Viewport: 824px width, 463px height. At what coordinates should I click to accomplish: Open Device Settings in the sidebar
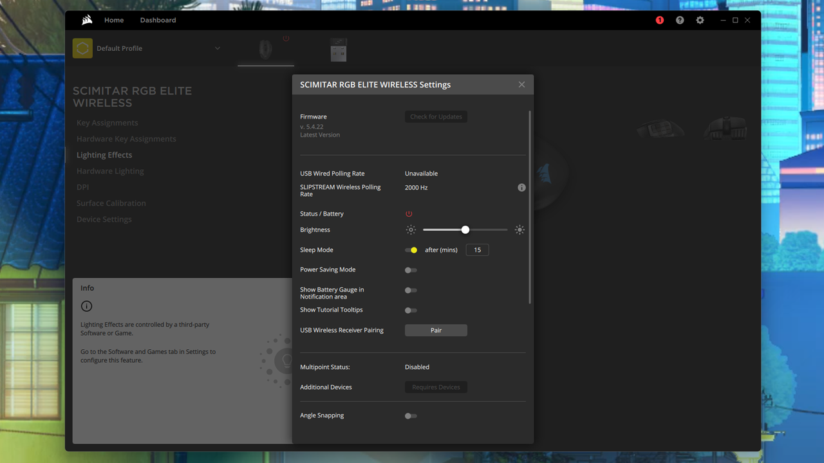(104, 219)
